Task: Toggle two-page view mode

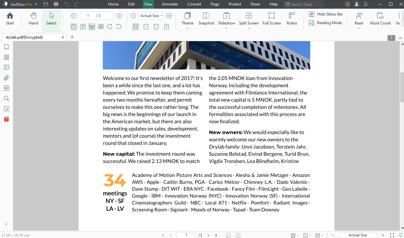Action: [x=83, y=27]
